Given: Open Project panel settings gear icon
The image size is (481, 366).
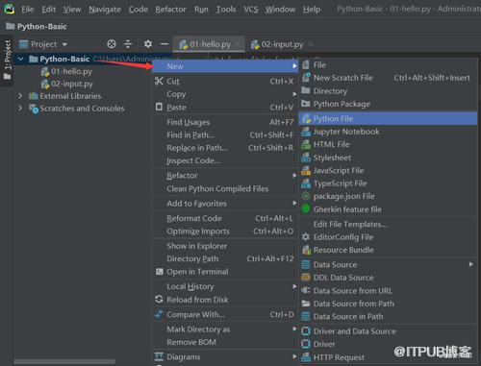Looking at the screenshot, I should point(148,44).
